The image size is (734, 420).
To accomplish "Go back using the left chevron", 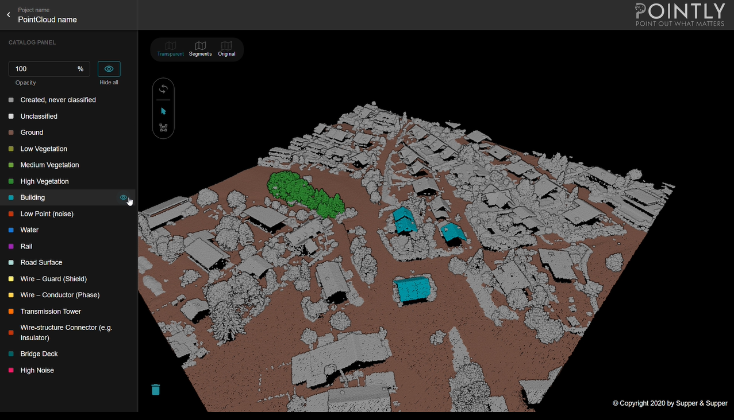I will 9,15.
